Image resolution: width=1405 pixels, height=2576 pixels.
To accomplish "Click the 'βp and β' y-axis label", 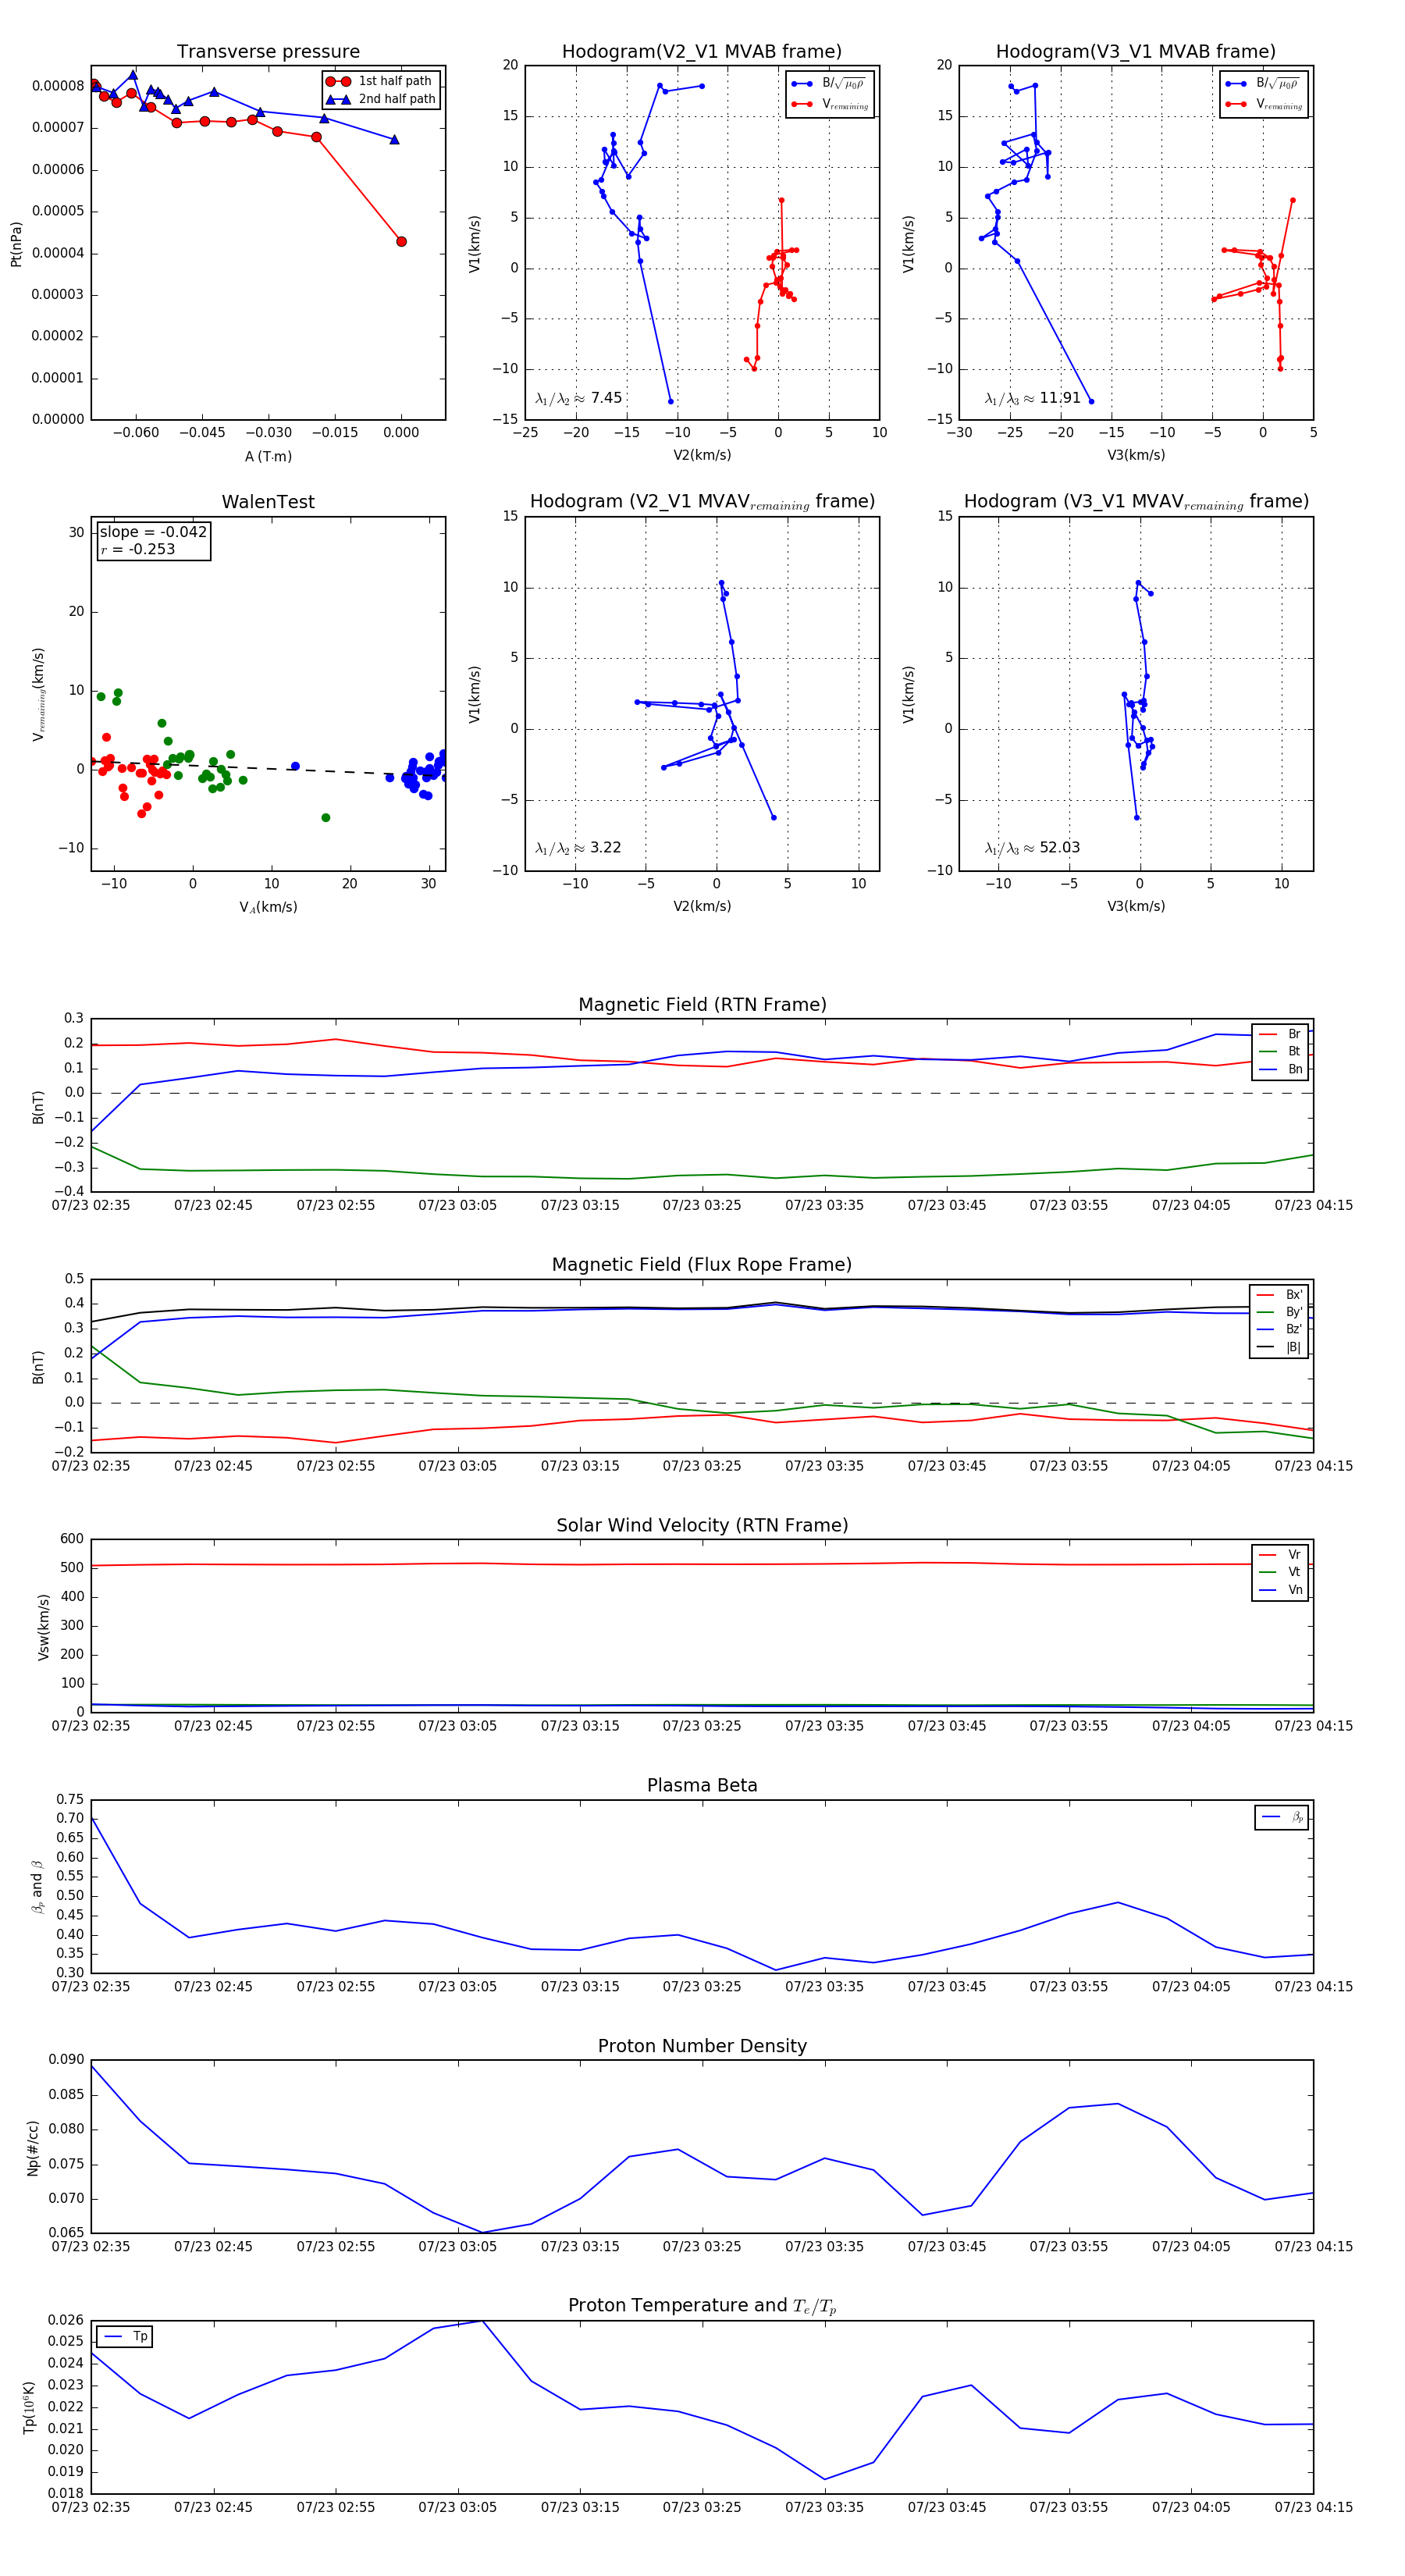I will [x=37, y=1887].
